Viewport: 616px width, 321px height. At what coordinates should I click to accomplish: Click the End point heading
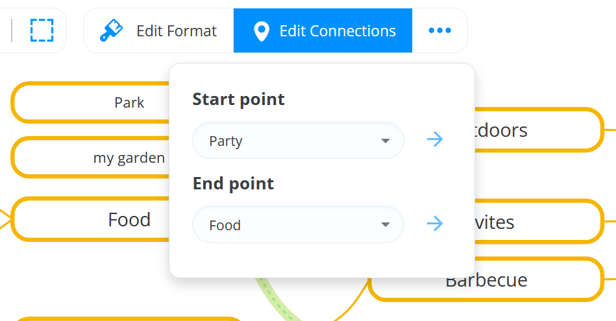coord(233,184)
